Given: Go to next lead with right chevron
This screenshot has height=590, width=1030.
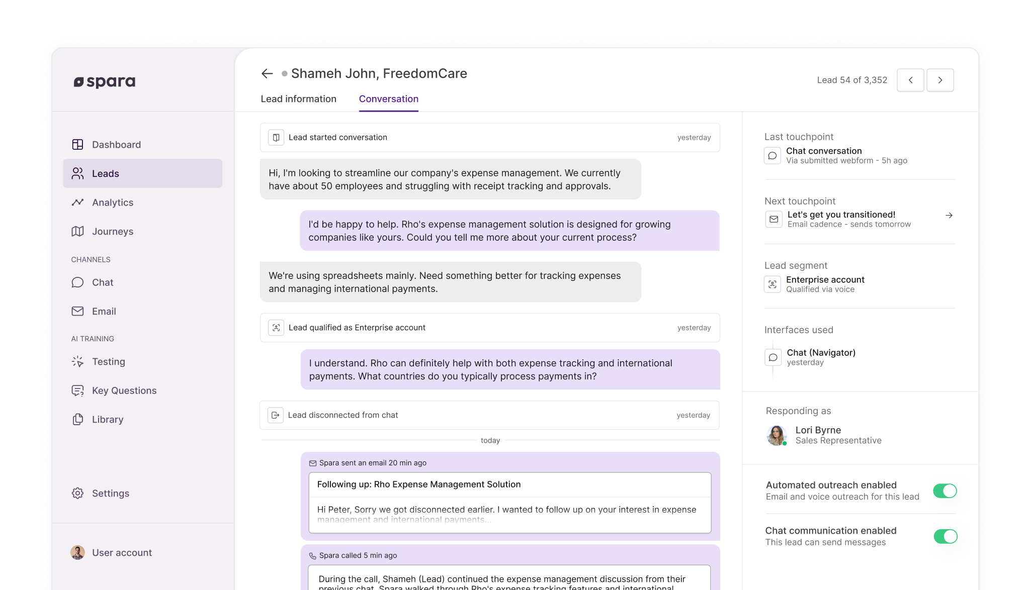Looking at the screenshot, I should 940,80.
